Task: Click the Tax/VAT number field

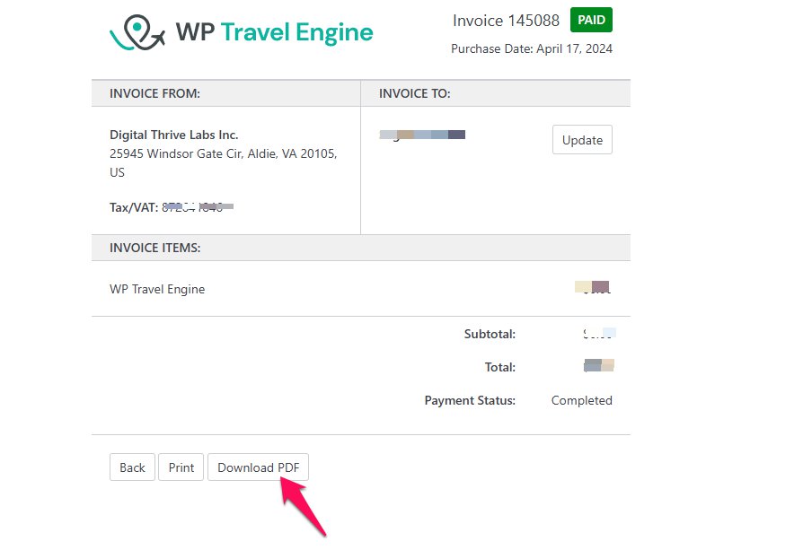Action: (x=172, y=207)
